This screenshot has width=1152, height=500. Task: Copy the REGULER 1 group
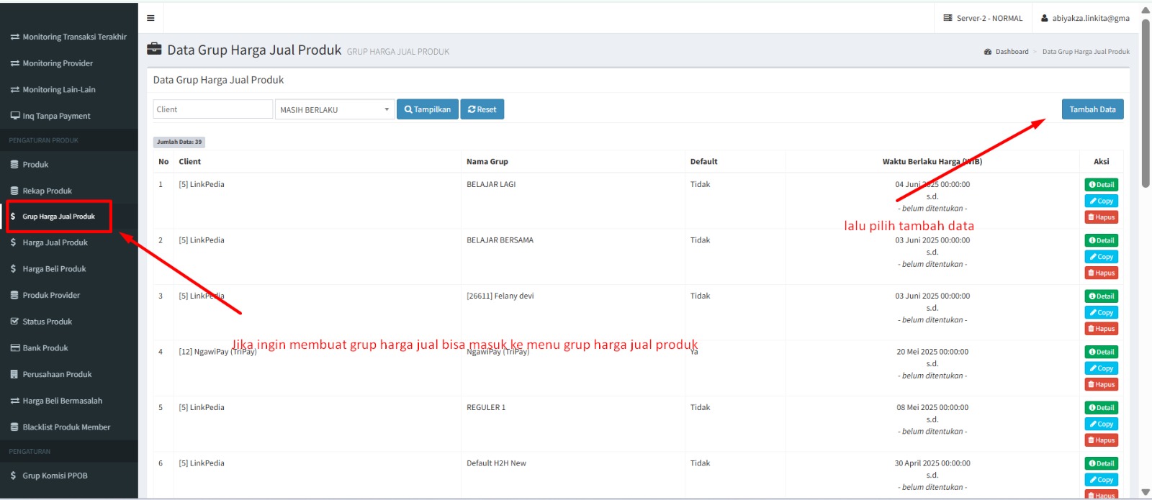click(1102, 424)
